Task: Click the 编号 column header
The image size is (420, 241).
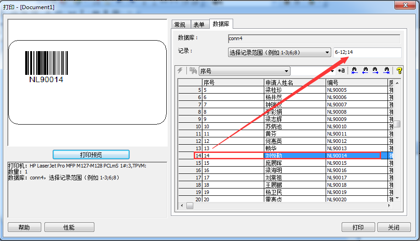Action: point(357,83)
